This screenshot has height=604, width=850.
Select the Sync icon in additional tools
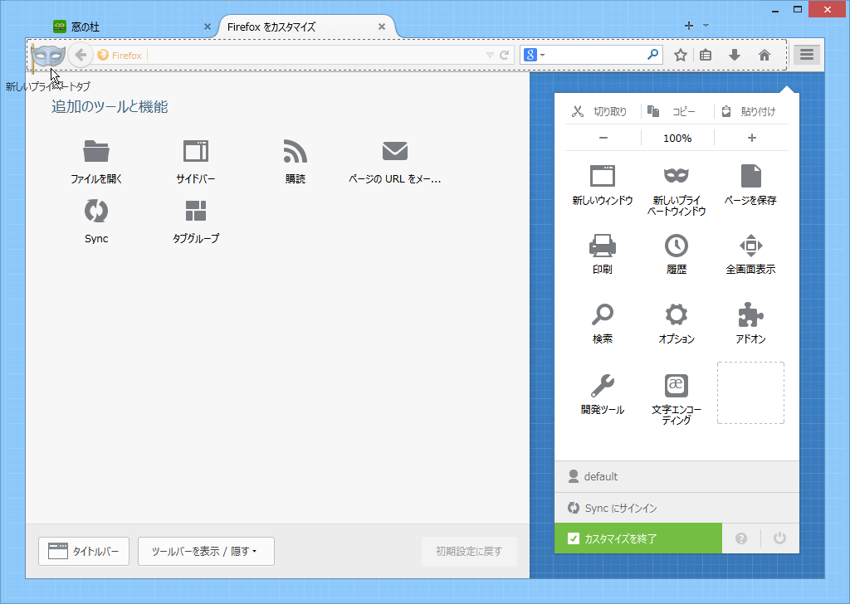pyautogui.click(x=96, y=212)
